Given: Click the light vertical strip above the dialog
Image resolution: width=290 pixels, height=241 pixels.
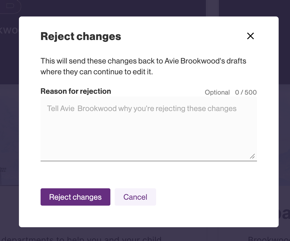Looking at the screenshot, I should pos(212,8).
